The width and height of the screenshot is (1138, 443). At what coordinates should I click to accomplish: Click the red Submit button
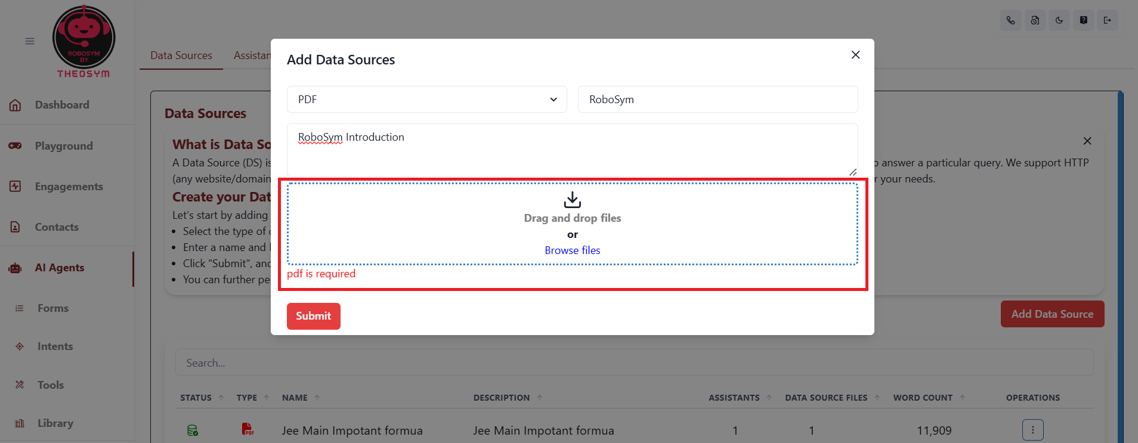pyautogui.click(x=314, y=316)
